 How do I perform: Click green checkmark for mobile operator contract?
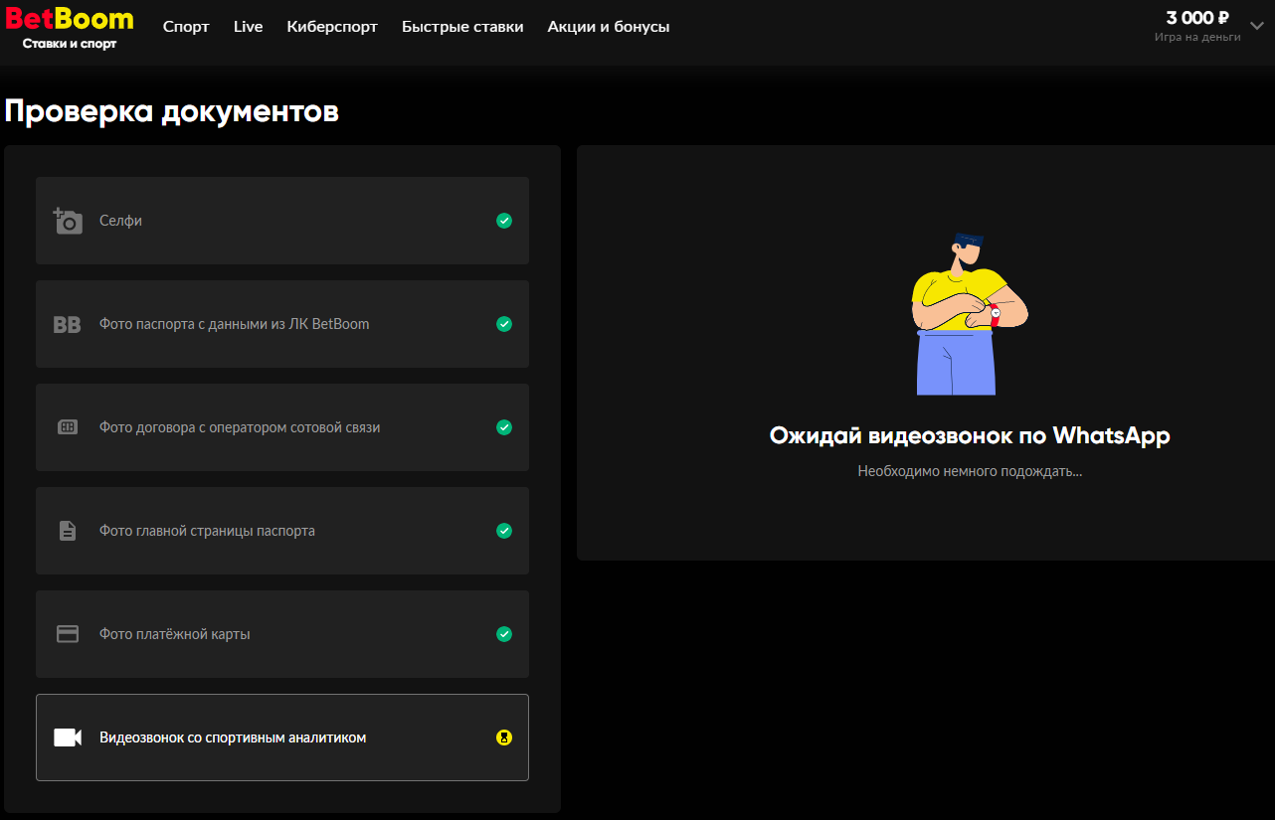coord(504,427)
